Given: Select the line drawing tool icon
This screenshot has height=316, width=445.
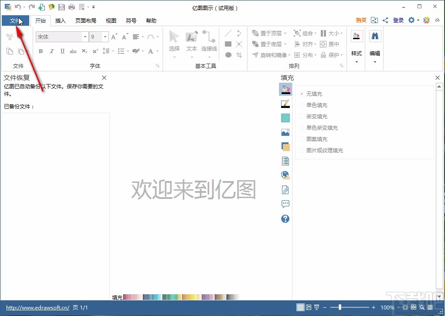Looking at the screenshot, I should [228, 34].
